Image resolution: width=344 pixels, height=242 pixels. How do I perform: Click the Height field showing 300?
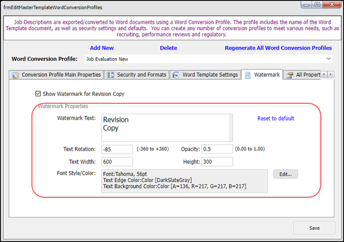tap(217, 162)
